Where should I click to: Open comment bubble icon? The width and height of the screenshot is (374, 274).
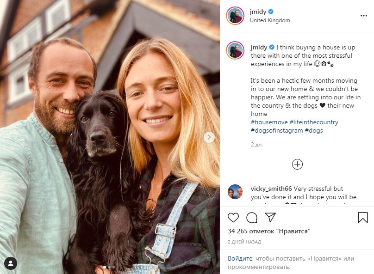point(252,218)
